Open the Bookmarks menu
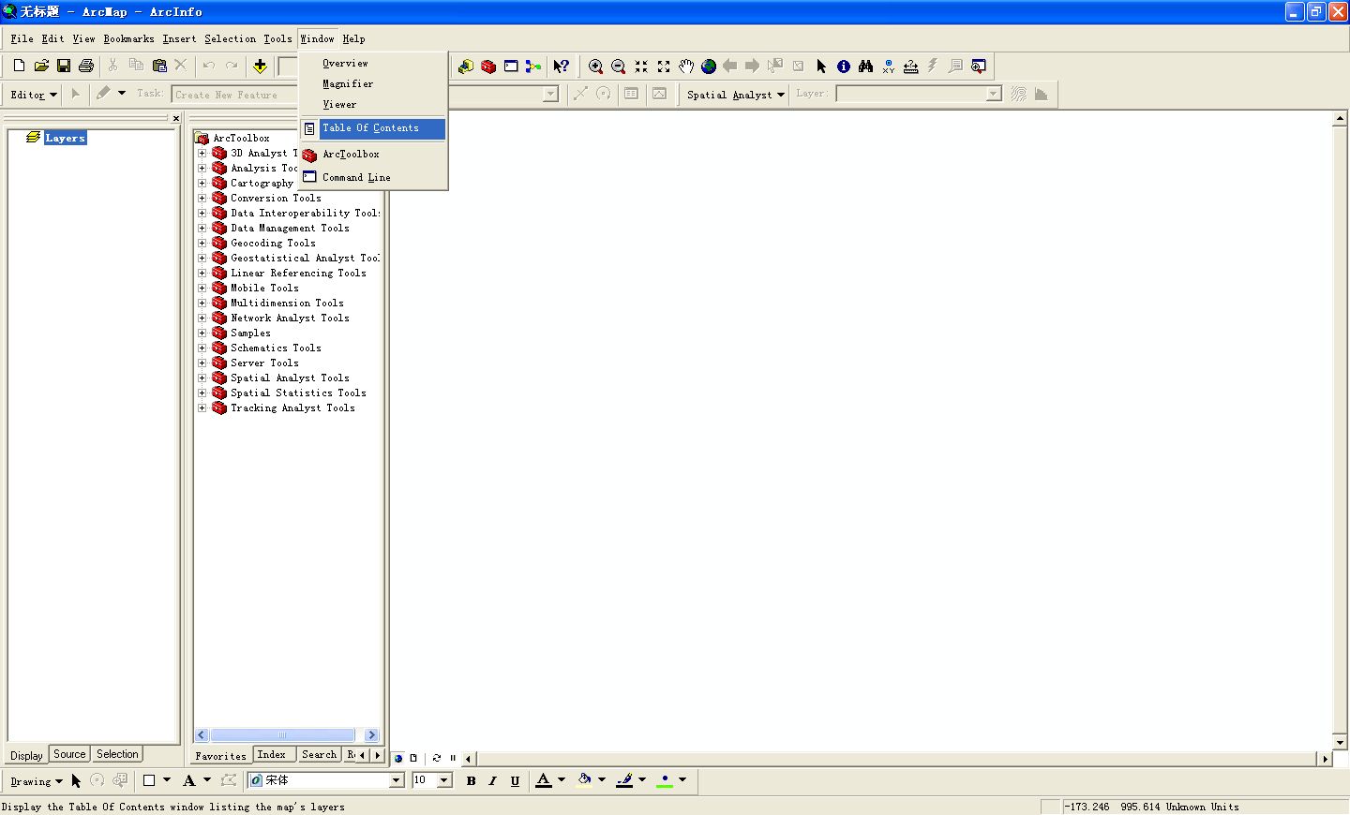Screen dimensions: 1350x815 [x=128, y=38]
